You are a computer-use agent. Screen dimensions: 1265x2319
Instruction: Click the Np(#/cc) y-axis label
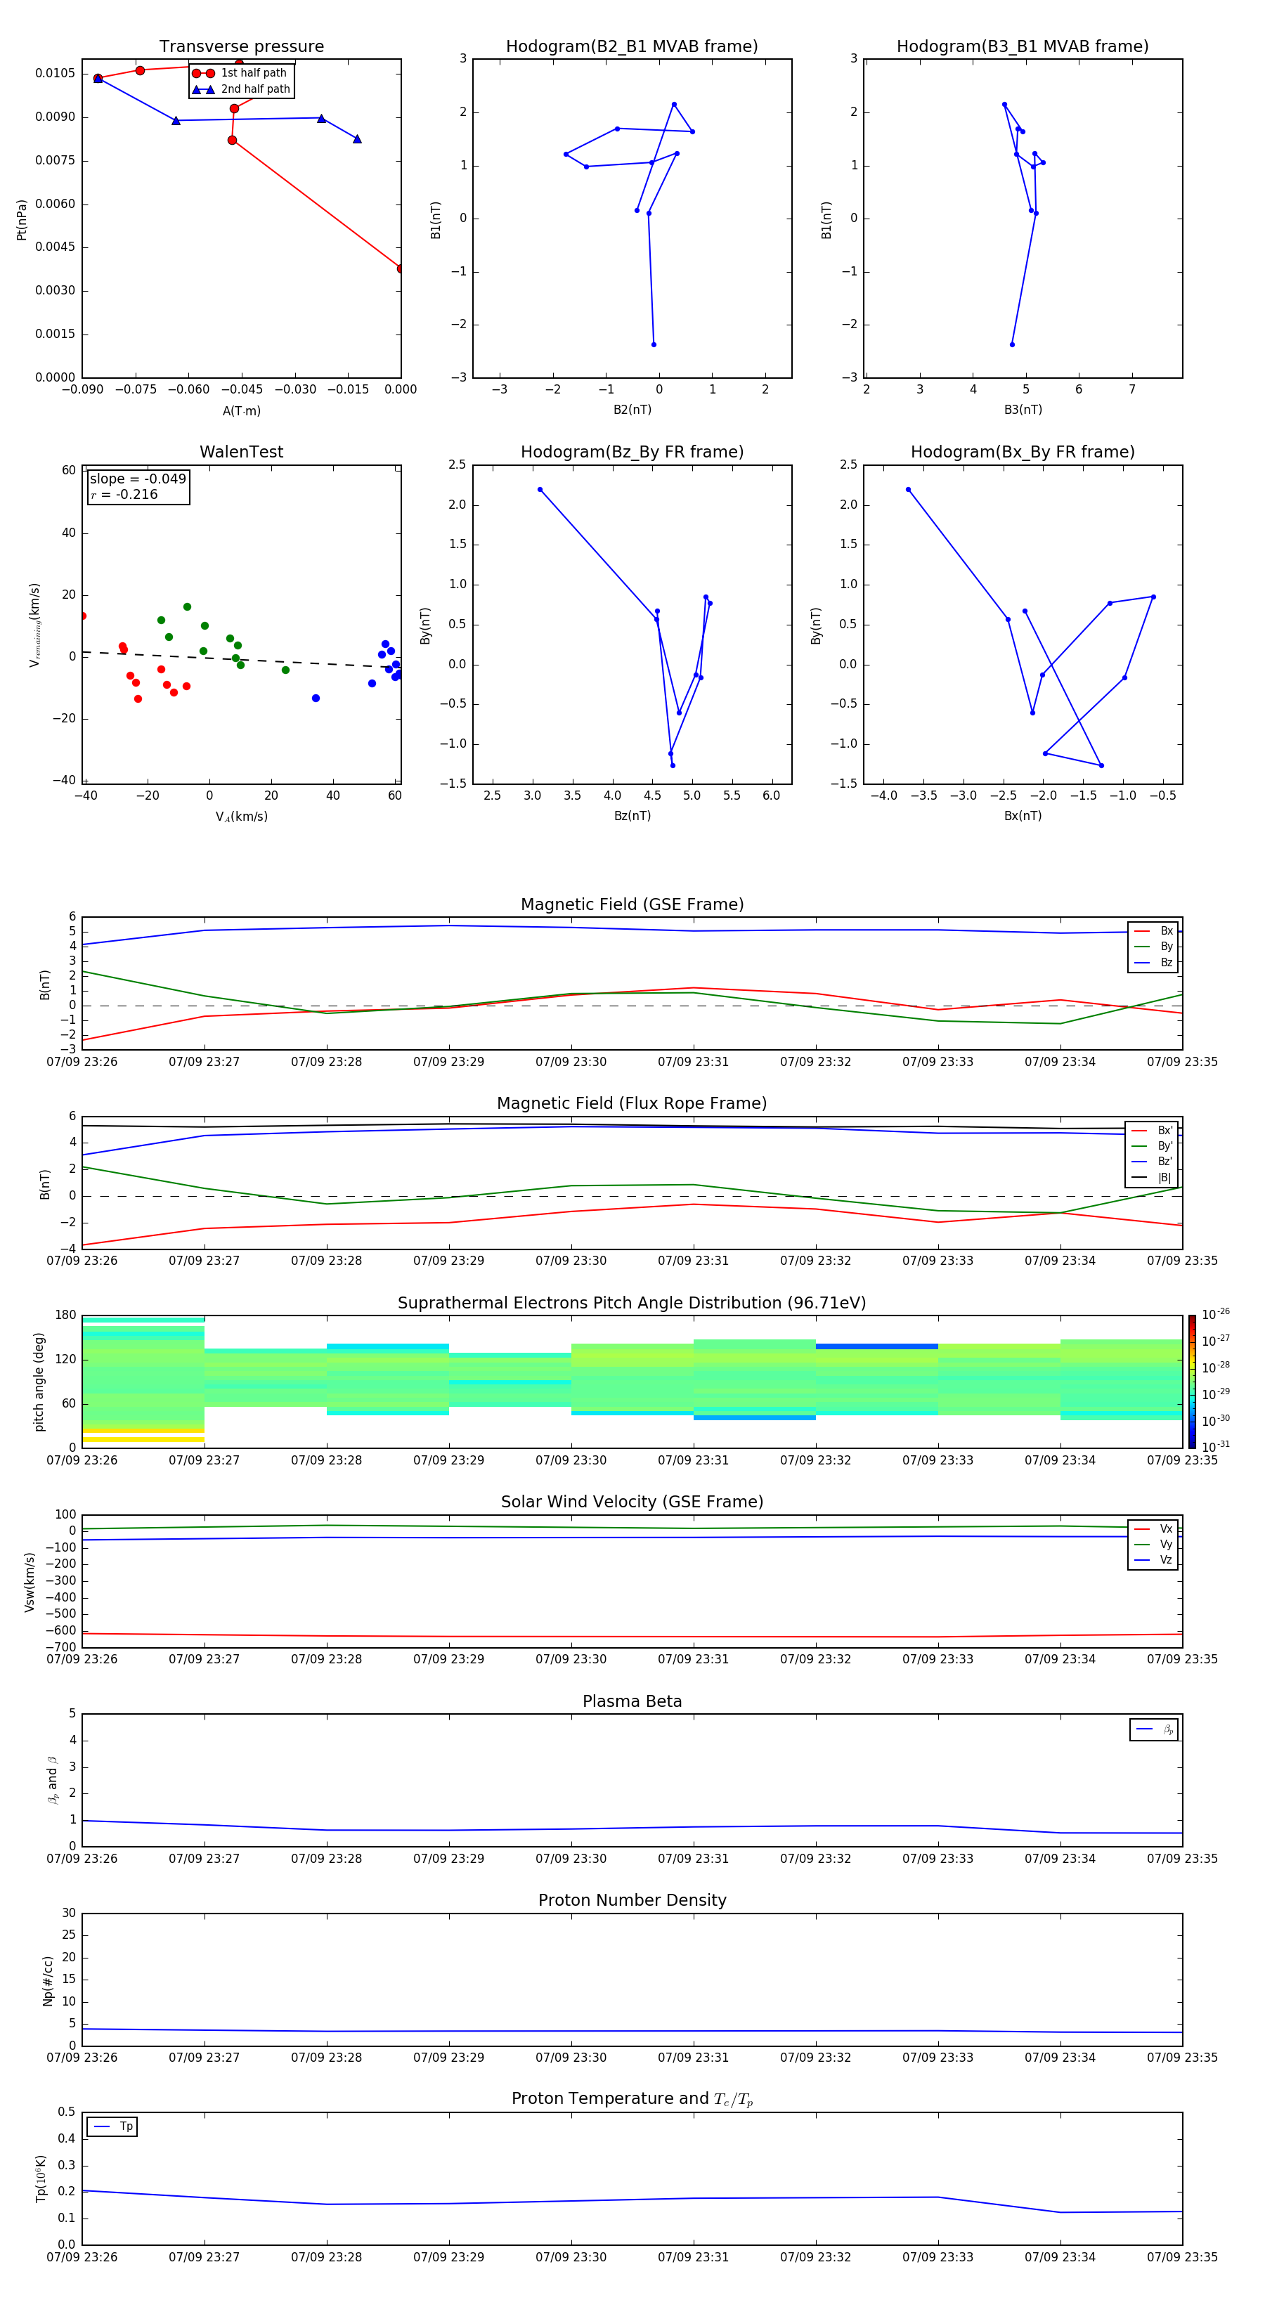click(x=48, y=1980)
